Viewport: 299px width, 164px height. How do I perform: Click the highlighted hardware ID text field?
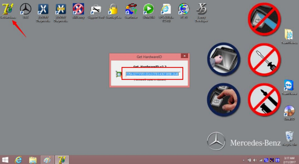click(x=152, y=74)
